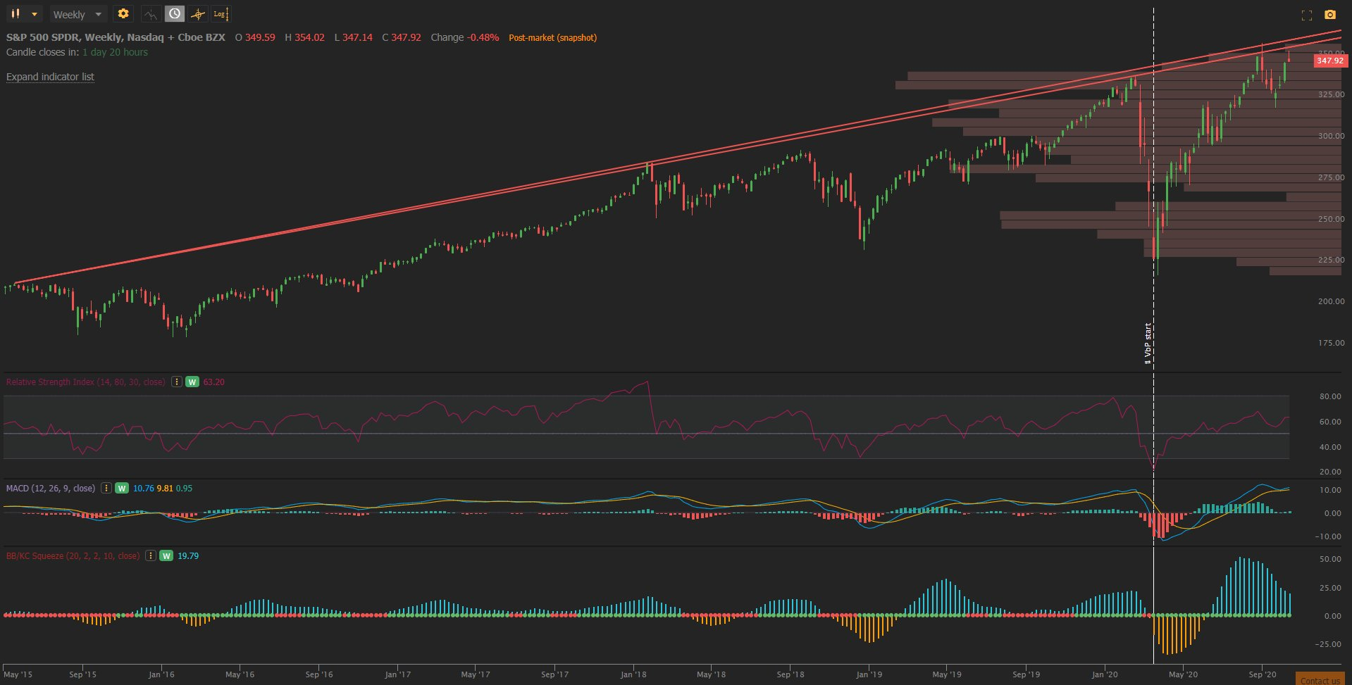Viewport: 1352px width, 685px height.
Task: Click the Jan '18 date axis label
Action: pyautogui.click(x=633, y=674)
